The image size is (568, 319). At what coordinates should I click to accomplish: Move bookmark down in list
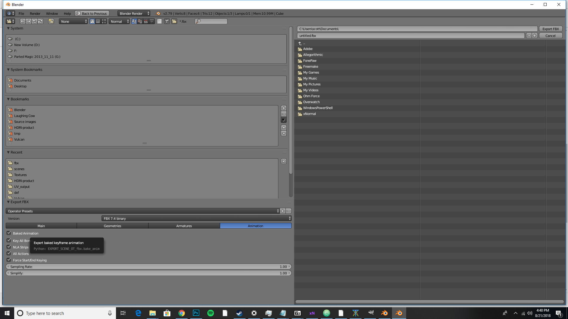click(284, 134)
